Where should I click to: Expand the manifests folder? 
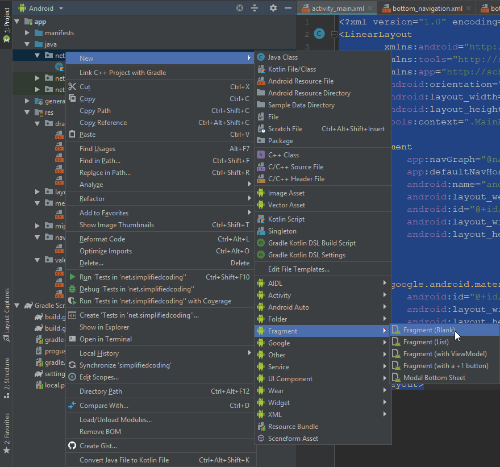(x=27, y=33)
